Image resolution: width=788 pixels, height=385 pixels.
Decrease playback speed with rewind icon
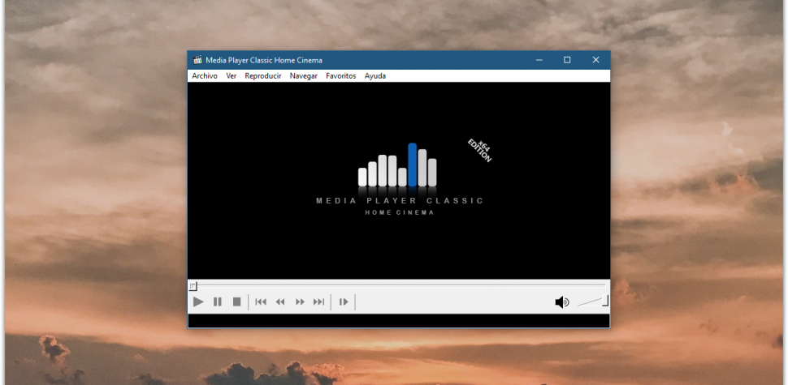(280, 302)
